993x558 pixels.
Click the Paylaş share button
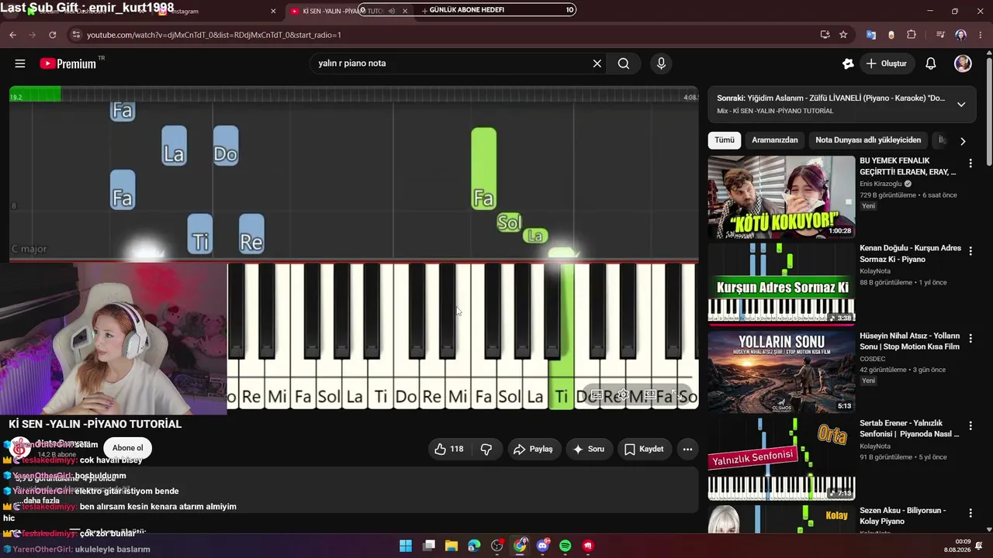[535, 449]
